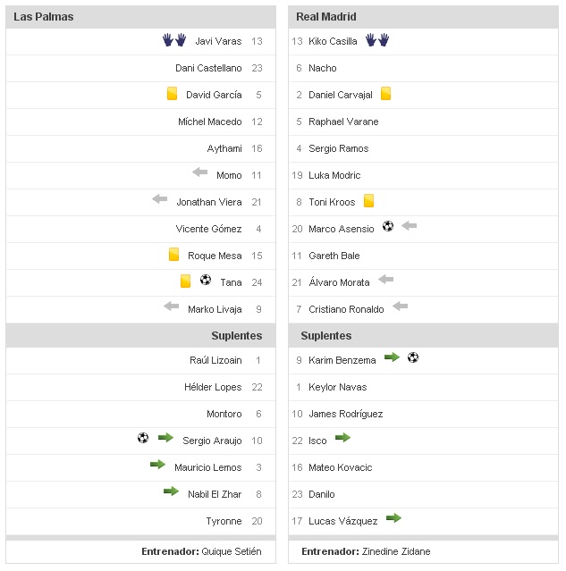The width and height of the screenshot is (566, 571).
Task: Click the Suplentes header under Real Madrid
Action: point(326,336)
